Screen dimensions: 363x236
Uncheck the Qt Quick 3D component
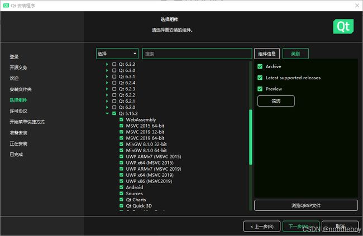121,206
